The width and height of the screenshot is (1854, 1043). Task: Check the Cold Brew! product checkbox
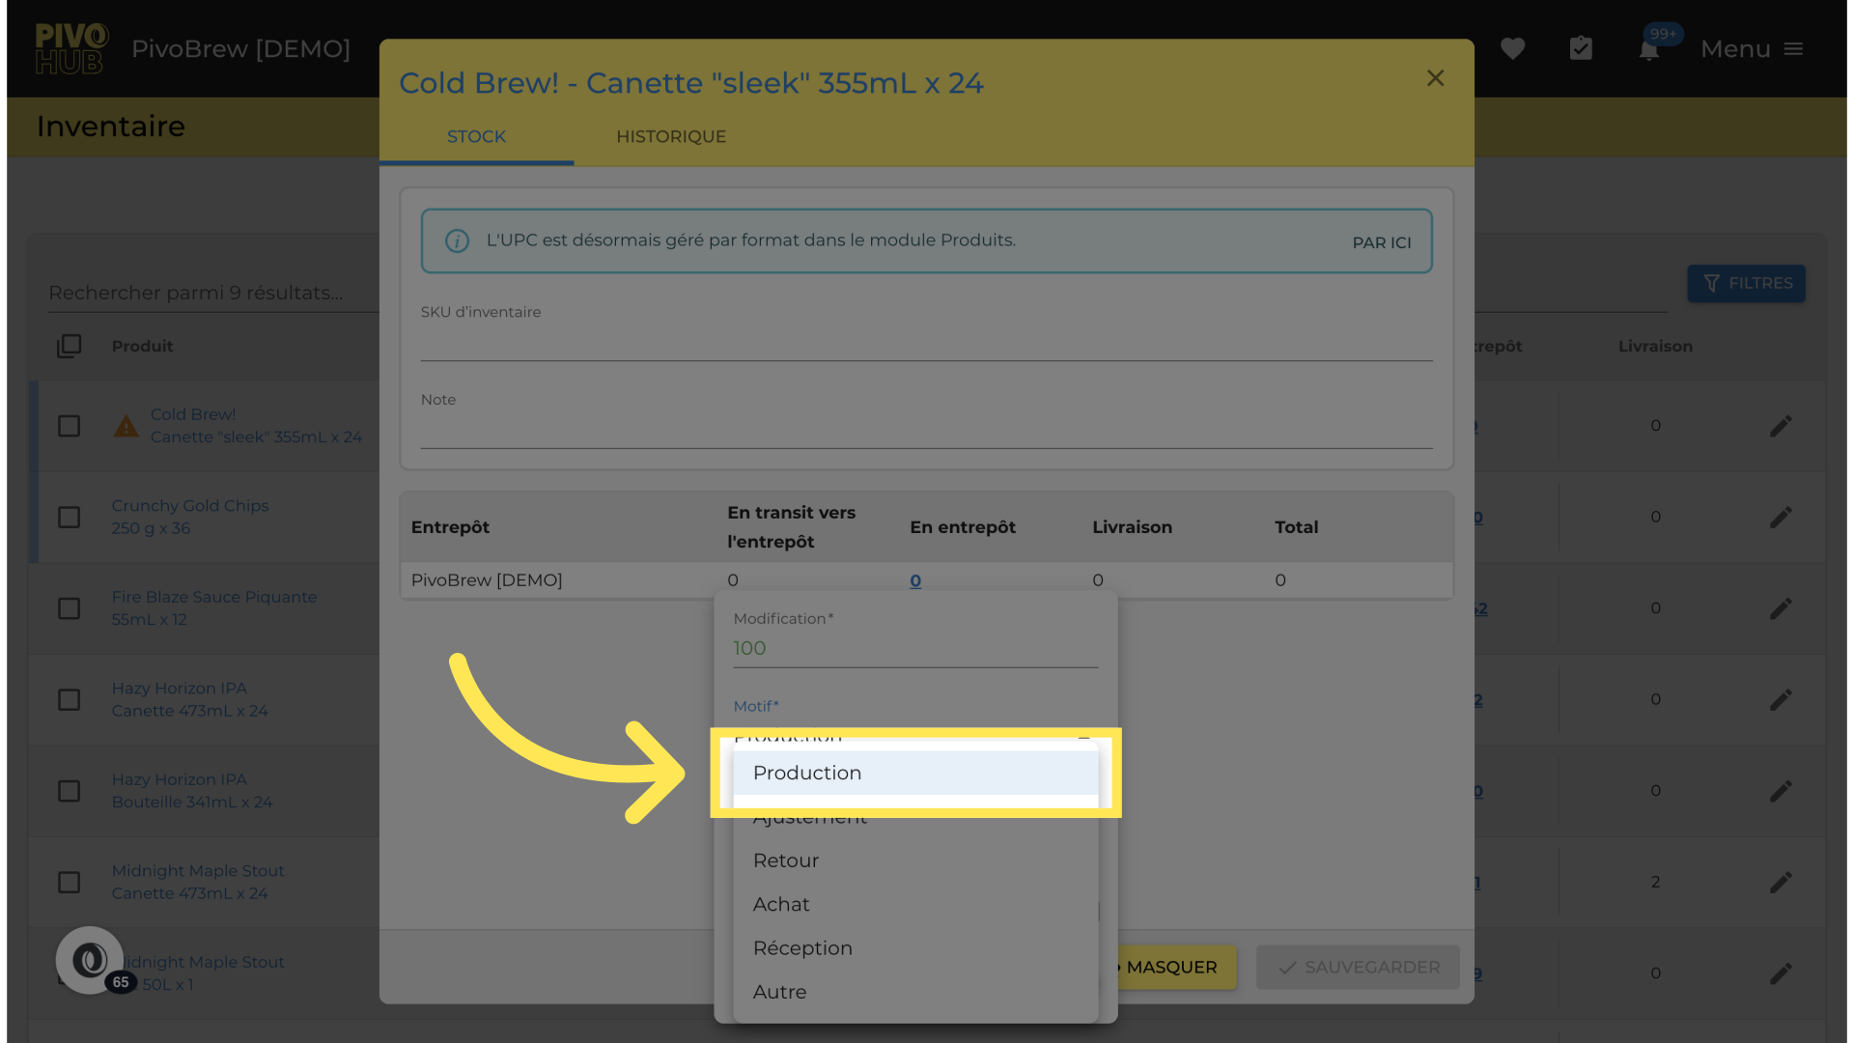coord(69,426)
